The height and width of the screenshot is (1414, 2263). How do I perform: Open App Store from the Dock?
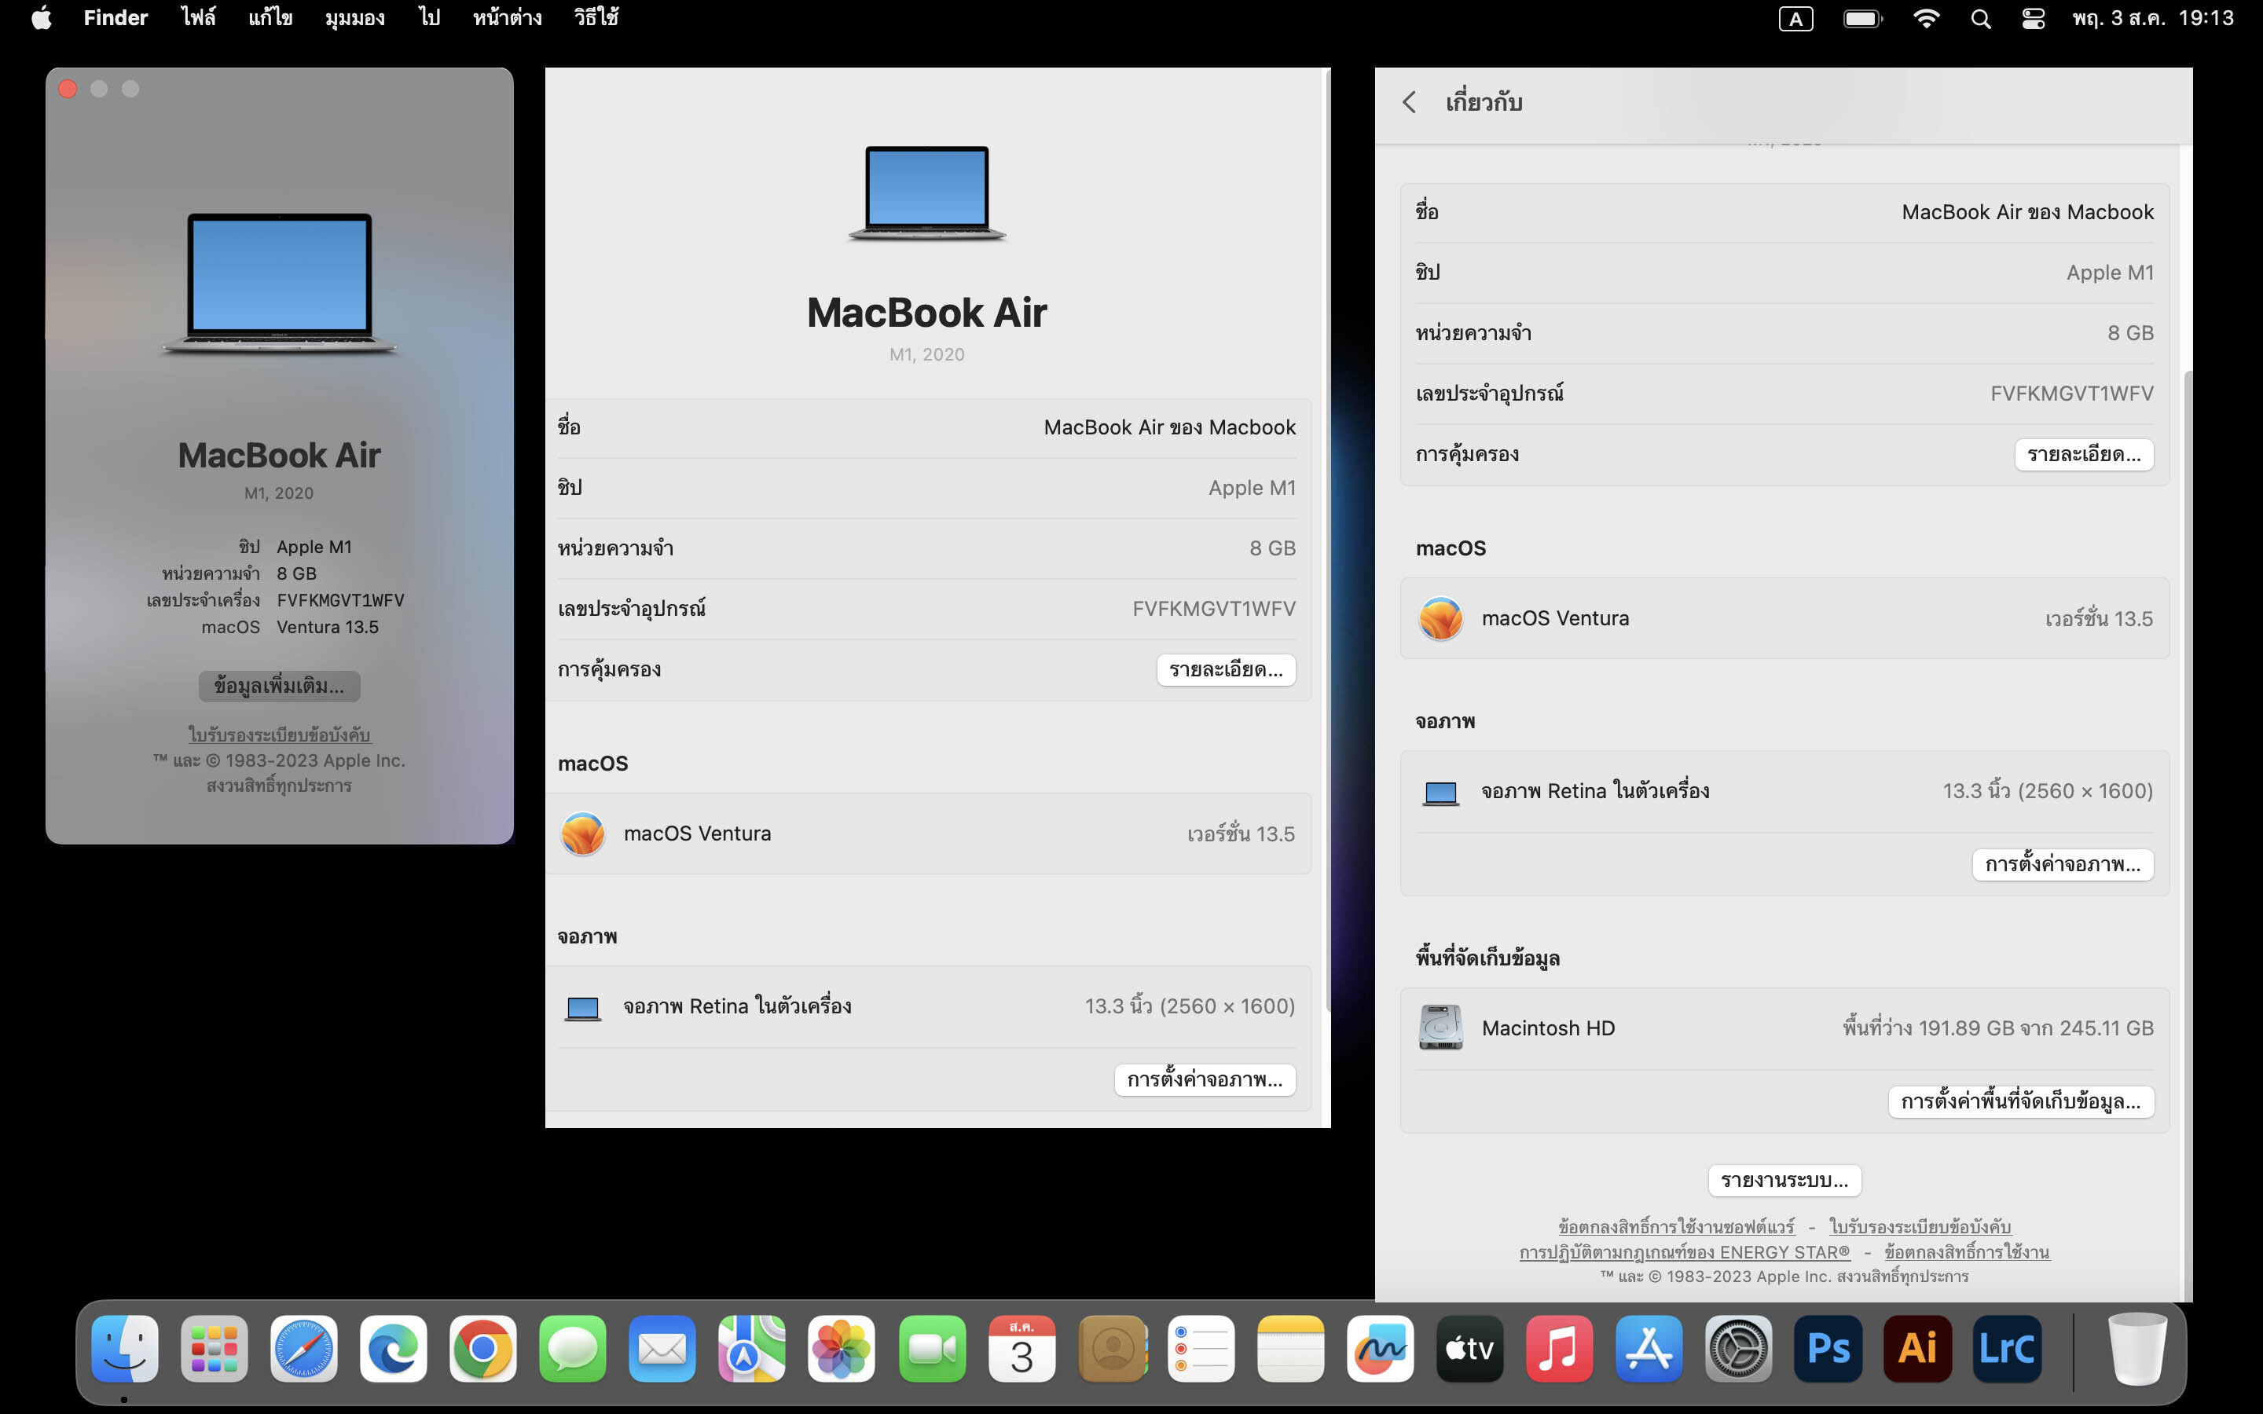click(1649, 1349)
